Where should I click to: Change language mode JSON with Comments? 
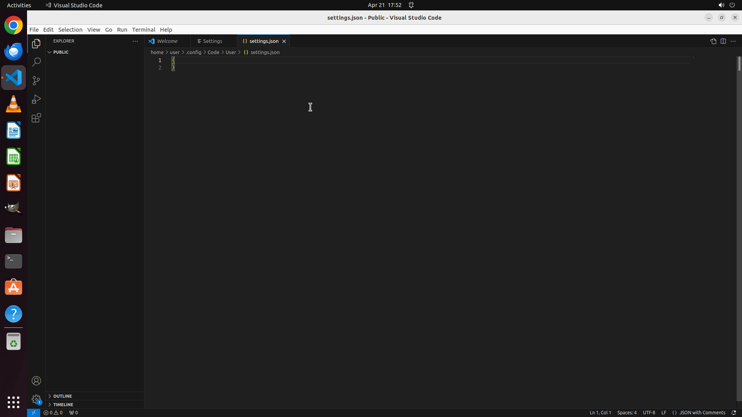(702, 412)
